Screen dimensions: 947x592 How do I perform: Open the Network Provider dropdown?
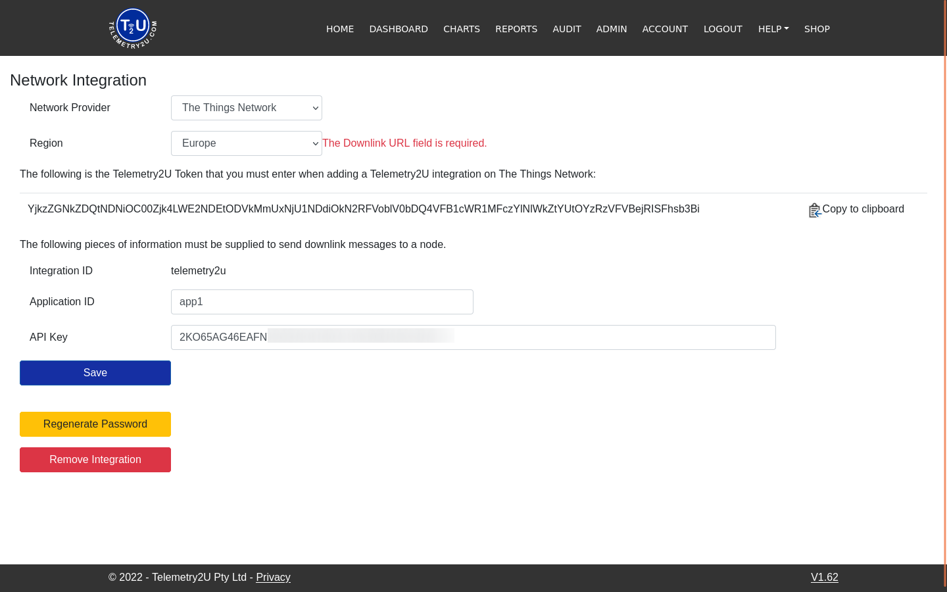pyautogui.click(x=246, y=108)
